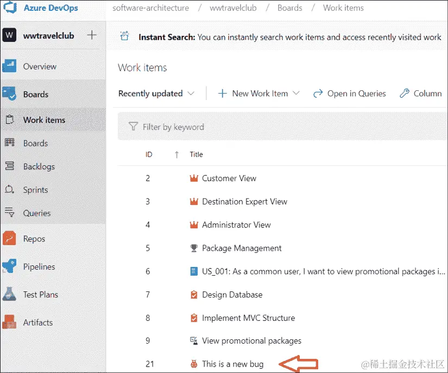
Task: Click the task icon for Implement MVC Structure
Action: tap(194, 318)
